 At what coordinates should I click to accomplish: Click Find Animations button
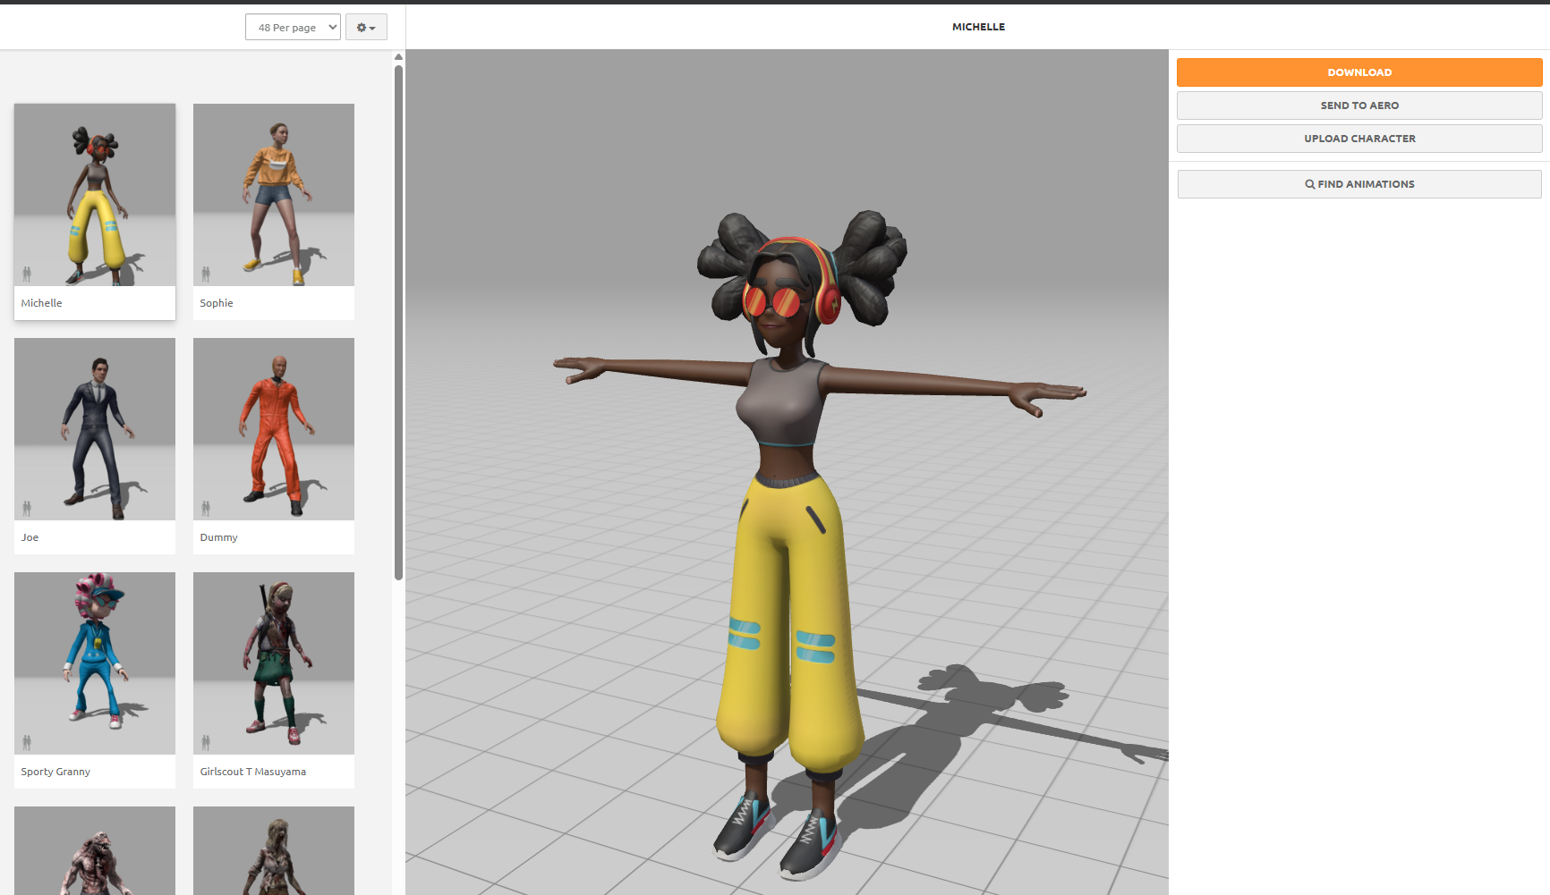pos(1359,184)
